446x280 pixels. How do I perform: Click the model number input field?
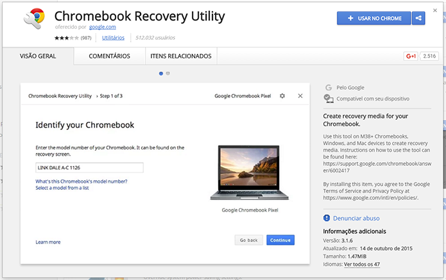[x=89, y=167]
